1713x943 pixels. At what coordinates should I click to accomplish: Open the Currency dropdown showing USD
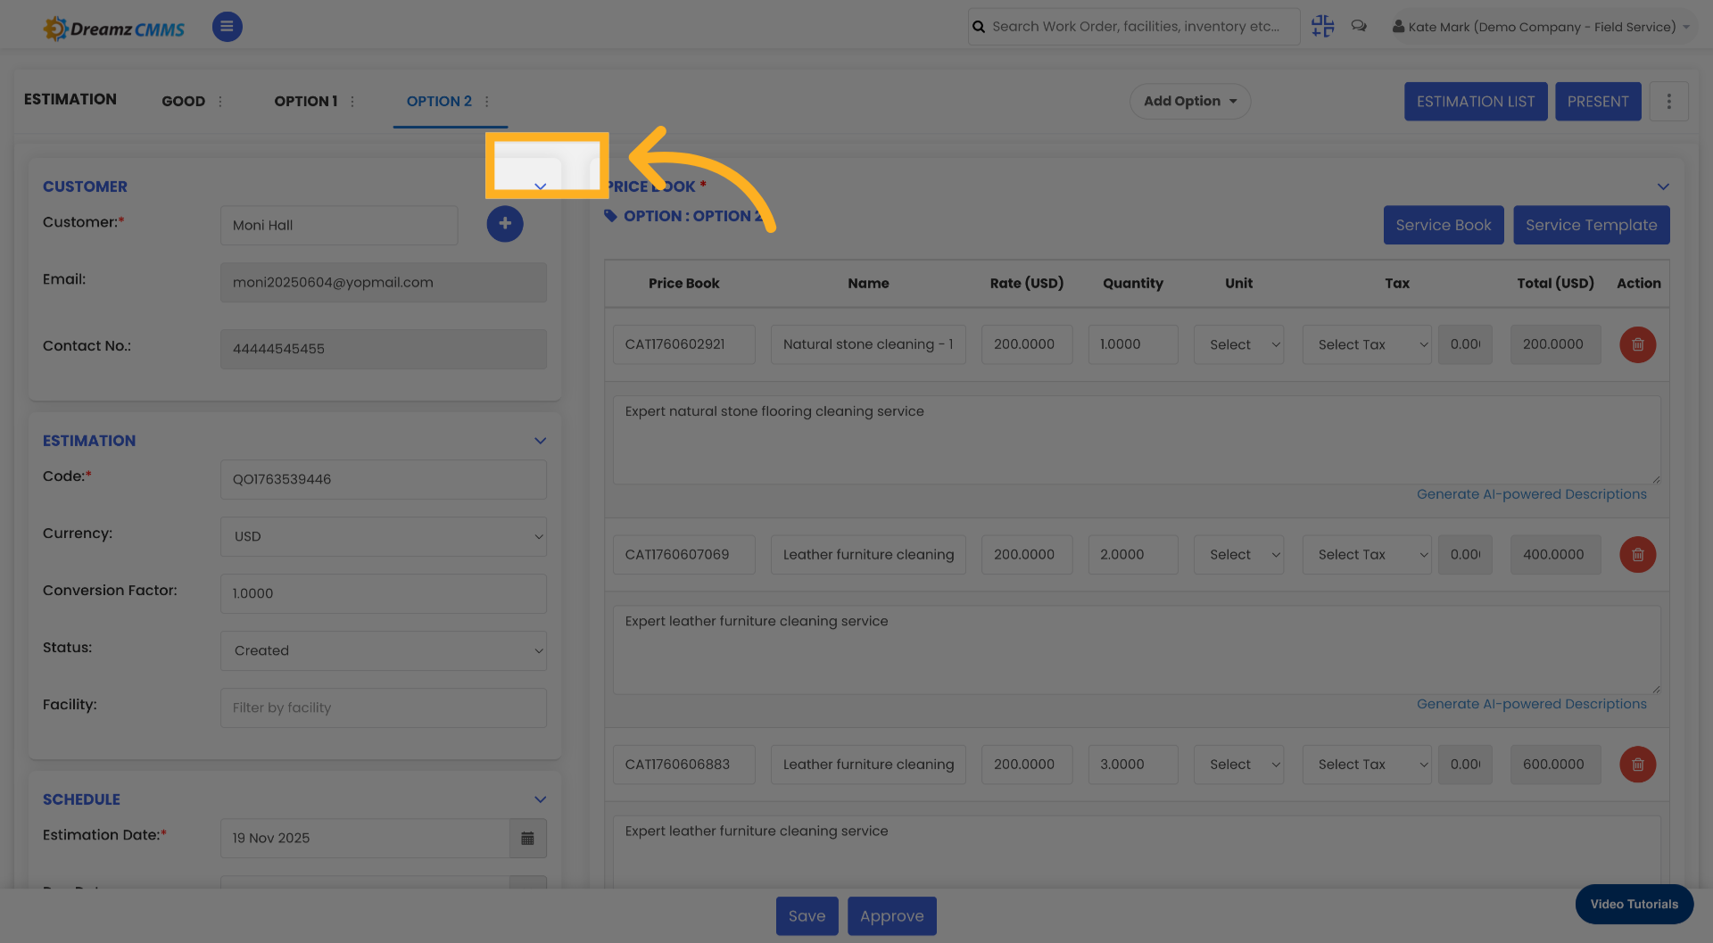(383, 536)
